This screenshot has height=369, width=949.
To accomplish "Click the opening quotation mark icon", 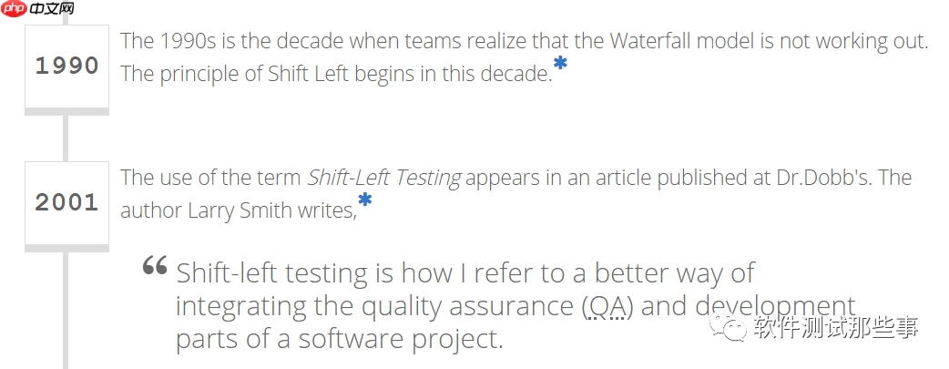I will 155,265.
